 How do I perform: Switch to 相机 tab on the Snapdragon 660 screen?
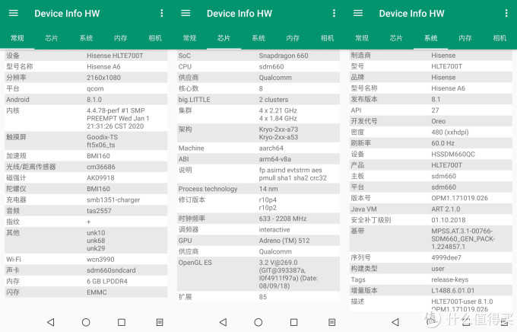point(328,38)
